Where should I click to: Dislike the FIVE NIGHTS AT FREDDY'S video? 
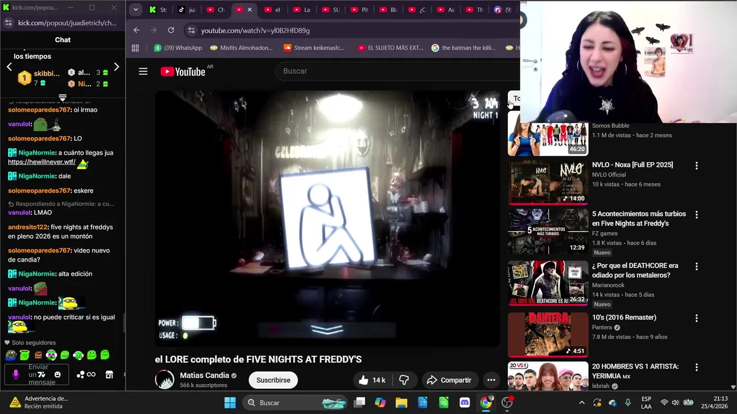[x=404, y=380]
